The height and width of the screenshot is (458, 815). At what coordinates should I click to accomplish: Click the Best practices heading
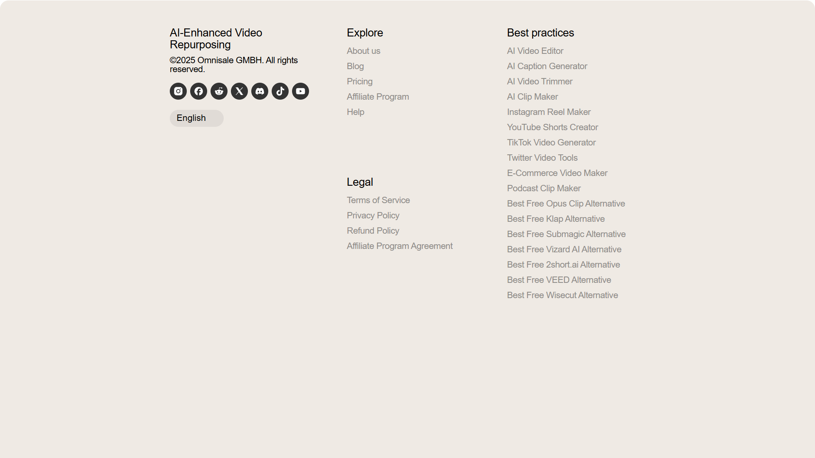pos(540,33)
